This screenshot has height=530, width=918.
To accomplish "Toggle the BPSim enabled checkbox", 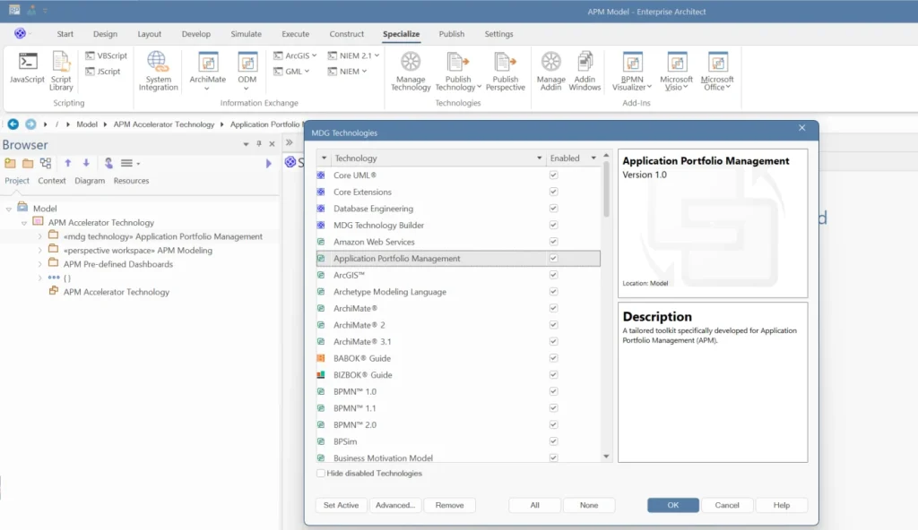I will tap(553, 441).
